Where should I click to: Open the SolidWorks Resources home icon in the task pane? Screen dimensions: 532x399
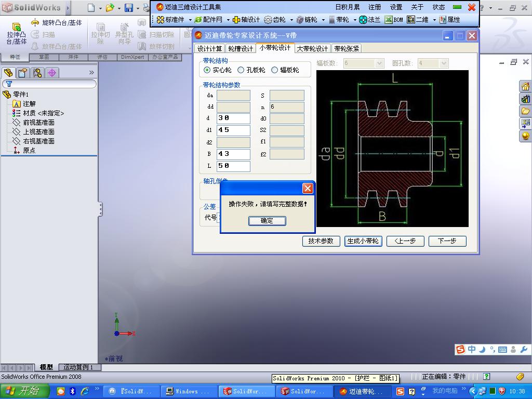tap(525, 87)
